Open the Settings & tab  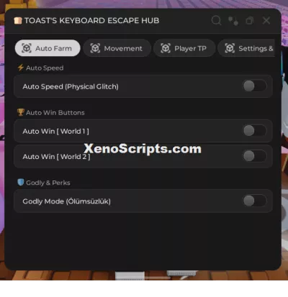(x=246, y=48)
